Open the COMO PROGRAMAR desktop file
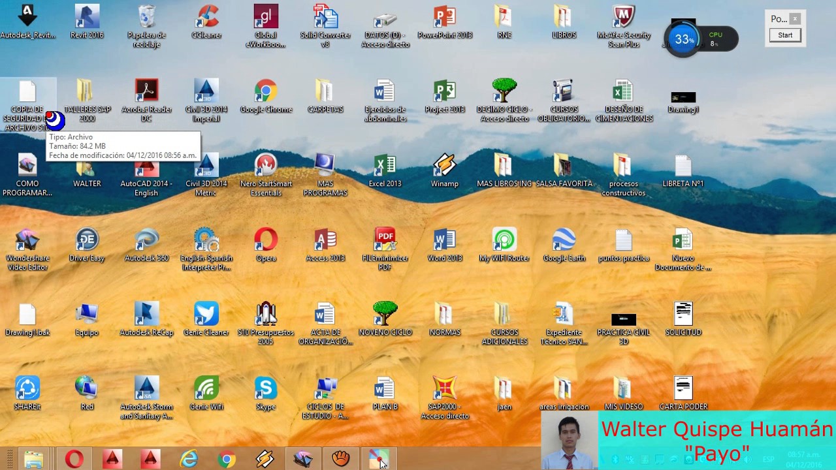This screenshot has width=836, height=470. 27,175
